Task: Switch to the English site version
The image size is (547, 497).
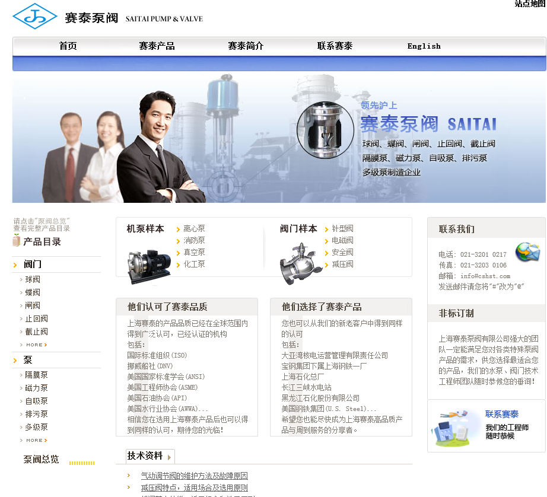Action: click(424, 46)
